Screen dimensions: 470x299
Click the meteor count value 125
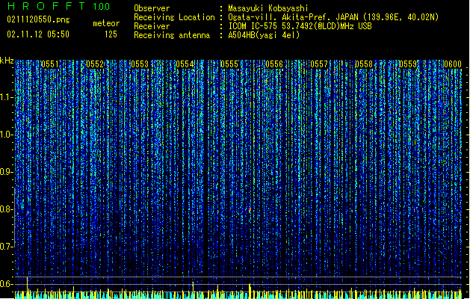[x=111, y=34]
